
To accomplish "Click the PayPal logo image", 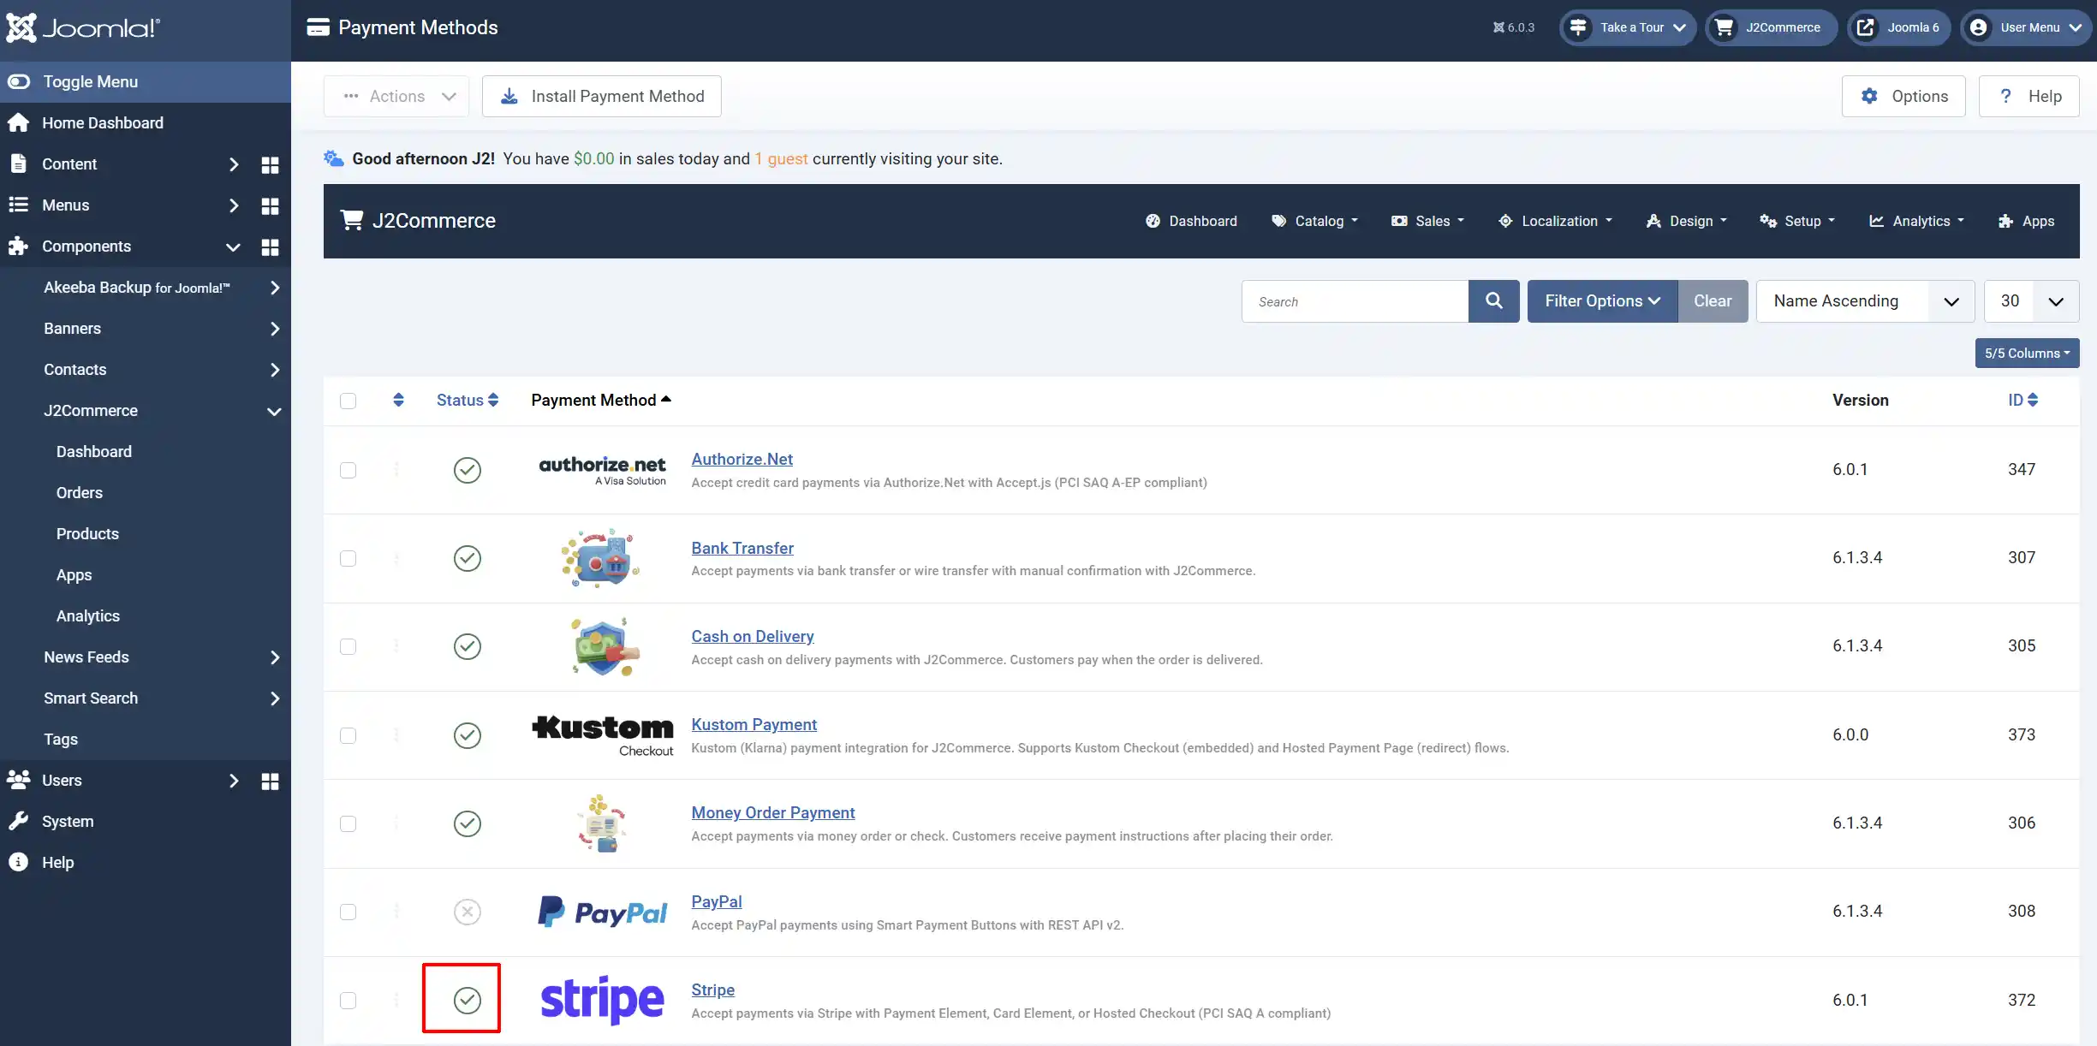I will tap(603, 912).
